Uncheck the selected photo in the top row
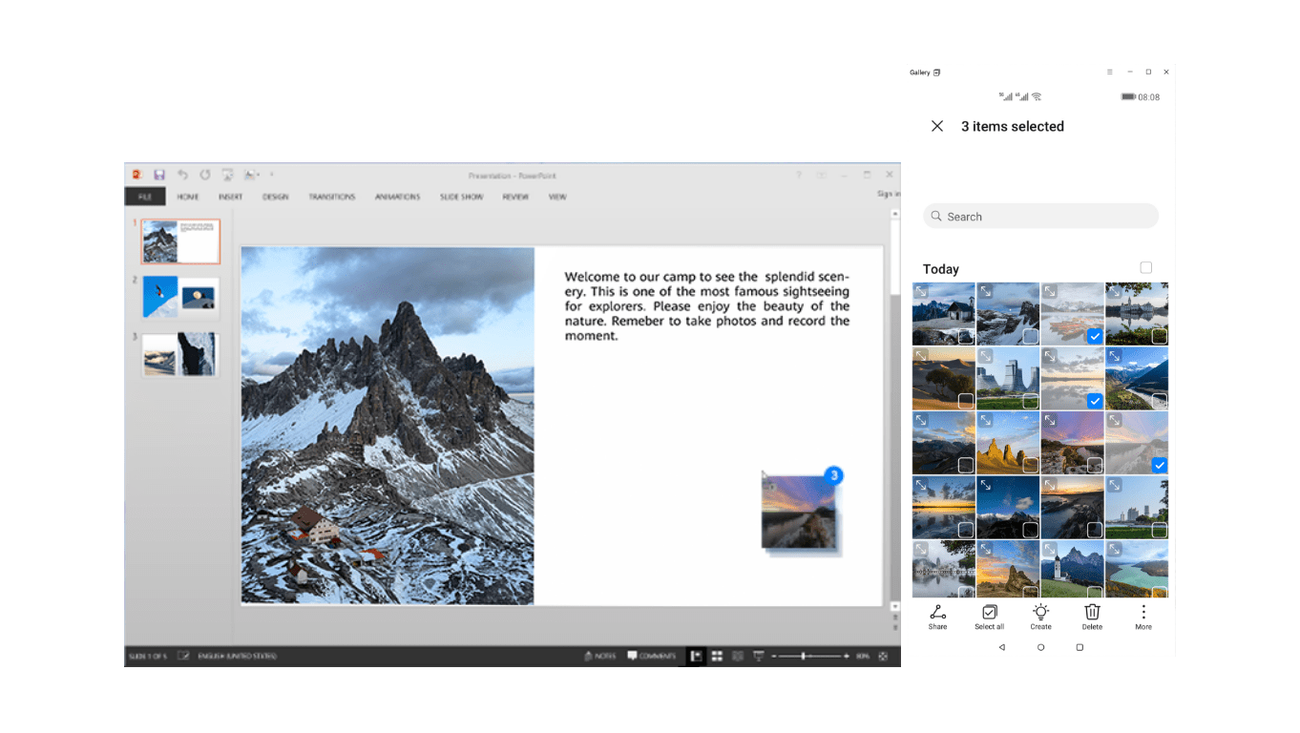The image size is (1300, 733). pos(1095,336)
